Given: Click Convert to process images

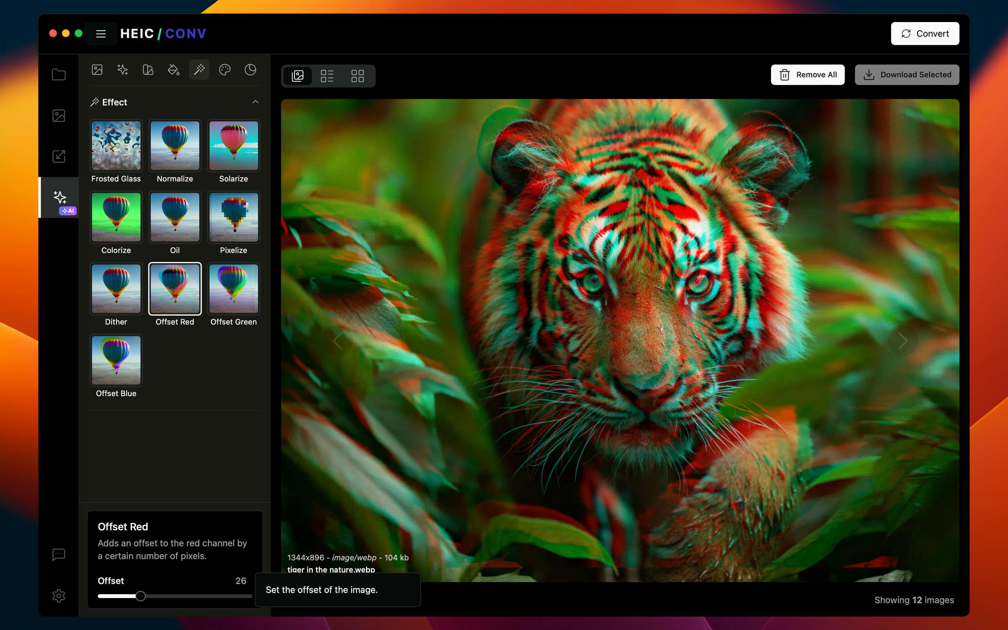Looking at the screenshot, I should [x=925, y=33].
